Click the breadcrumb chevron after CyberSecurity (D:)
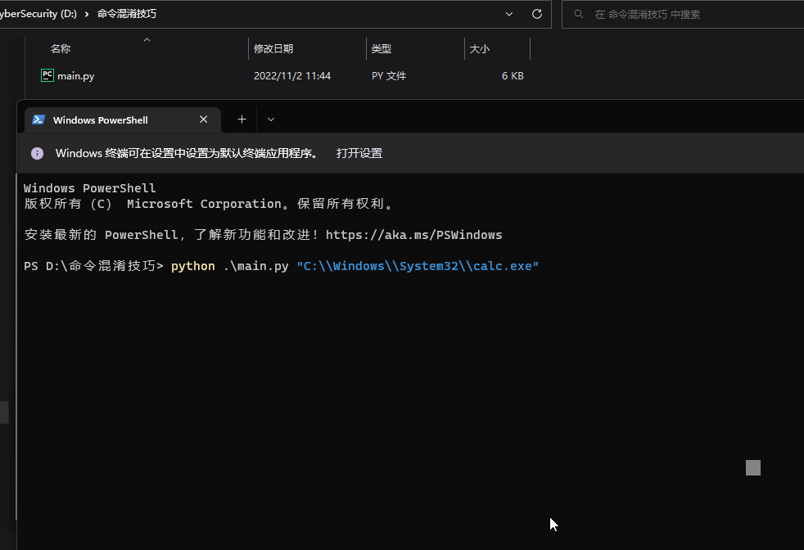The height and width of the screenshot is (550, 804). pos(87,14)
